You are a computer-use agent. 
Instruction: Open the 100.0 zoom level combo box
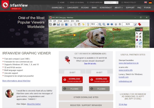pyautogui.click(x=94, y=24)
